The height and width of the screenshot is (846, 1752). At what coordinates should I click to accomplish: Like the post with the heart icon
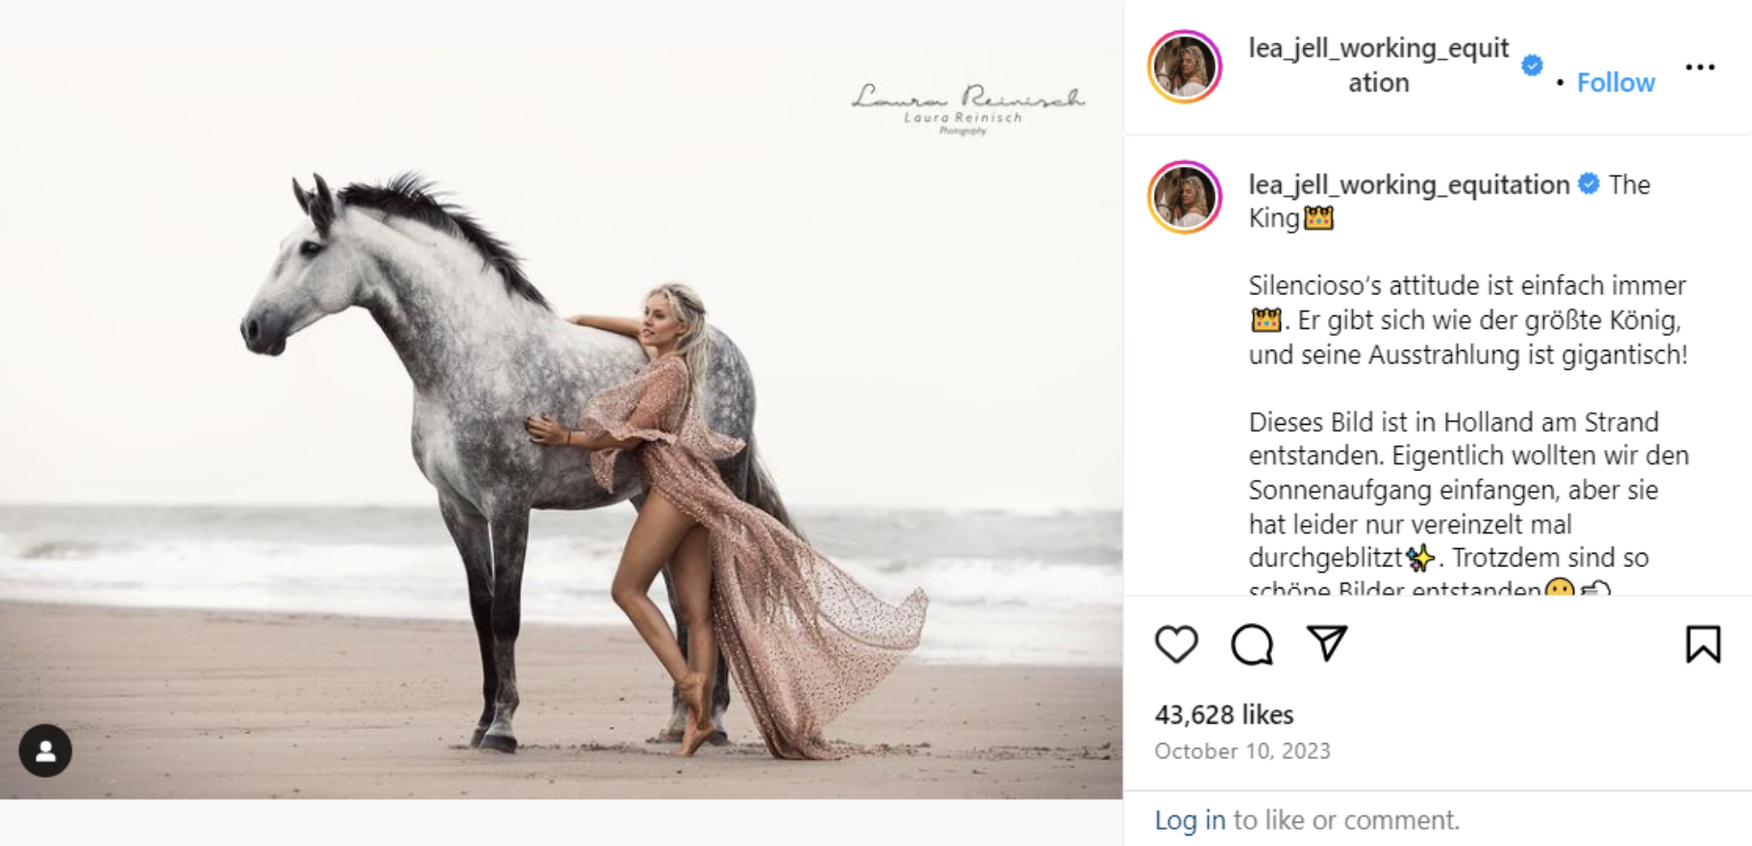1177,645
